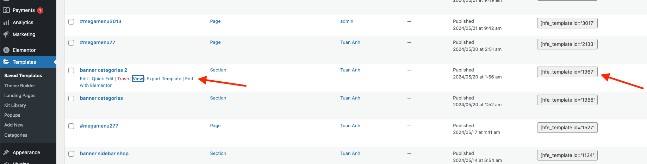Open the #megamenu277 template title
647x164 pixels.
pyautogui.click(x=99, y=126)
